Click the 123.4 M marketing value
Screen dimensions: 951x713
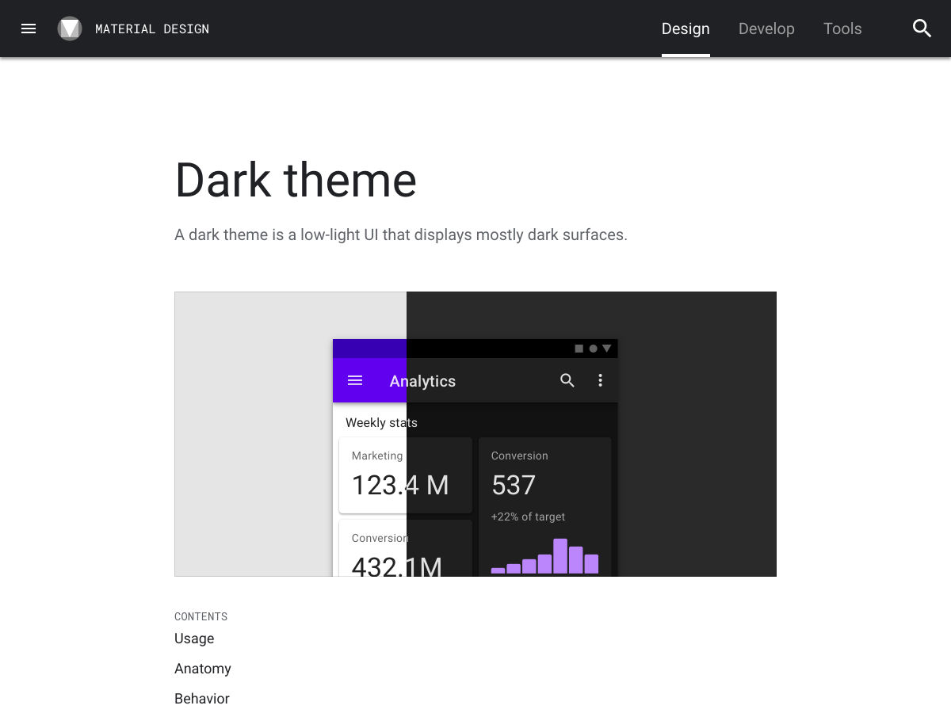(400, 485)
